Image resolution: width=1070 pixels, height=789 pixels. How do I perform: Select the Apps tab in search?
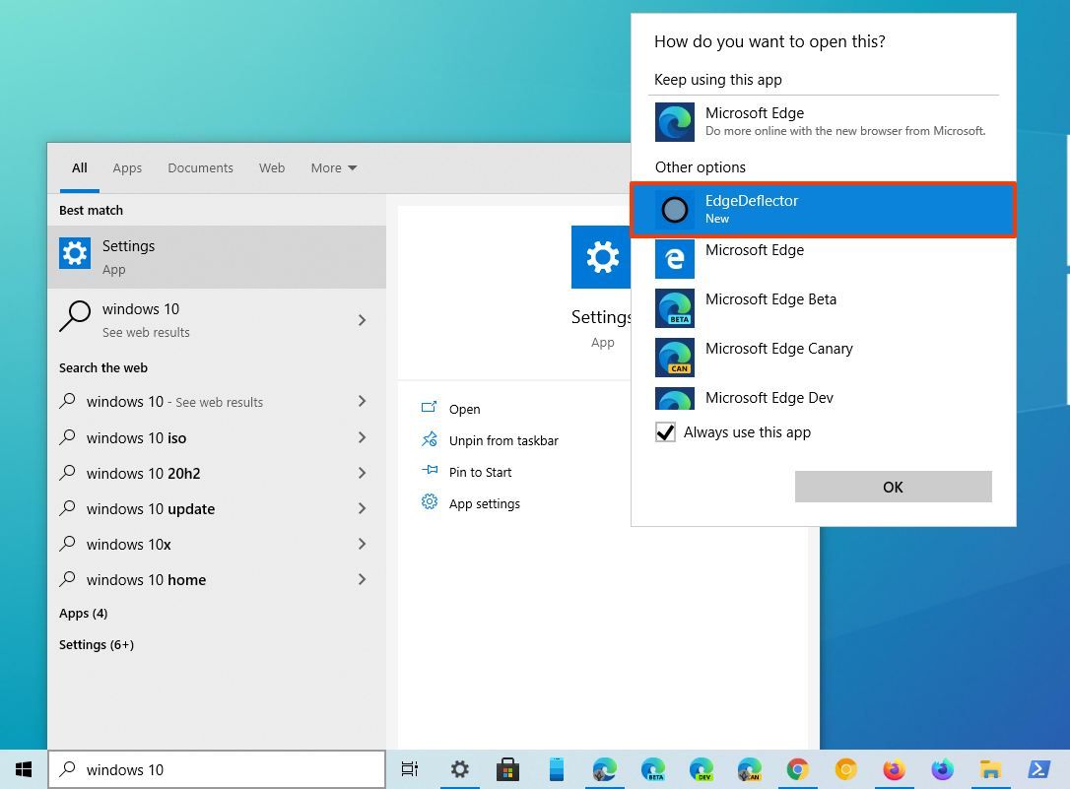[127, 167]
